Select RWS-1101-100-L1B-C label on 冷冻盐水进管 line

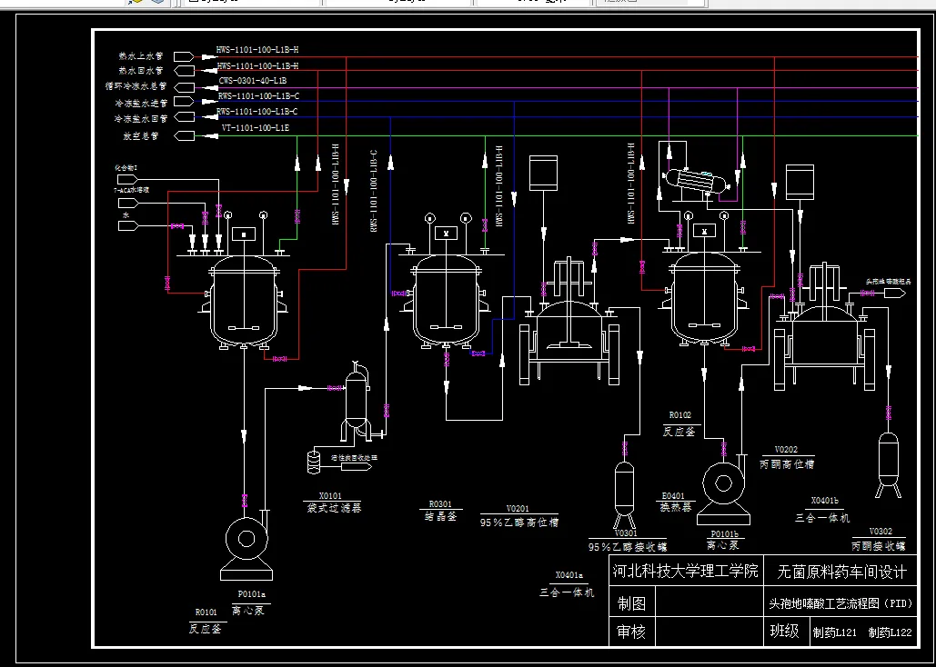[258, 95]
